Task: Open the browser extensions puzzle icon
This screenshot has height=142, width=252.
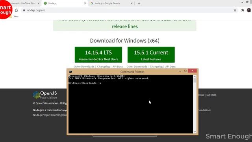Action: (243, 10)
